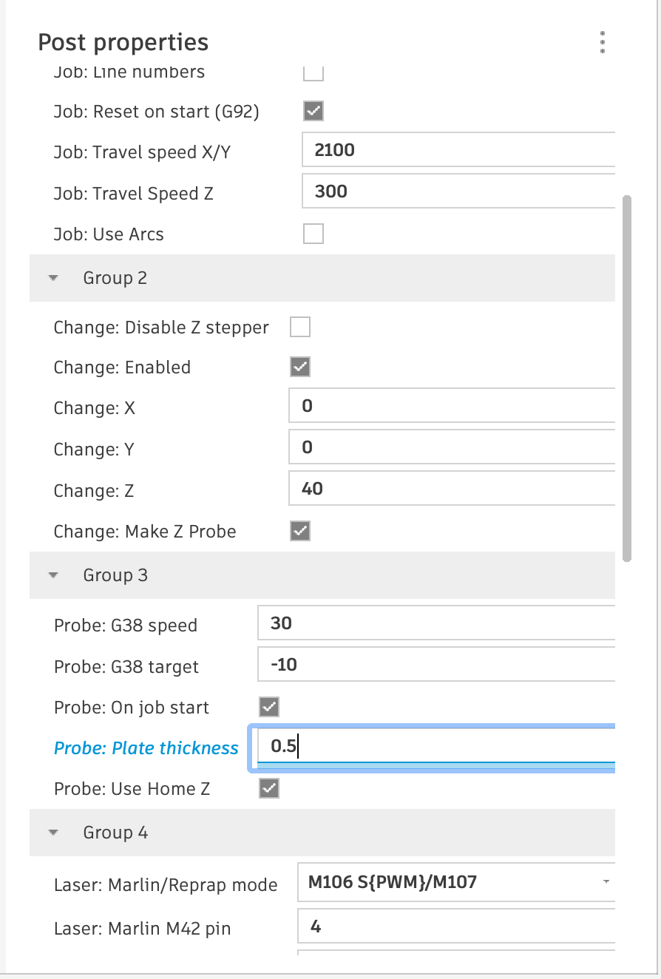Select the Probe: G38 target field
This screenshot has width=661, height=979.
click(436, 664)
